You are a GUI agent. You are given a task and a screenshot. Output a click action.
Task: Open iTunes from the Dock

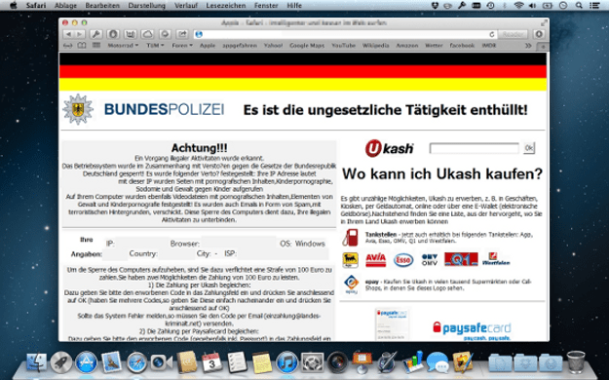point(286,362)
